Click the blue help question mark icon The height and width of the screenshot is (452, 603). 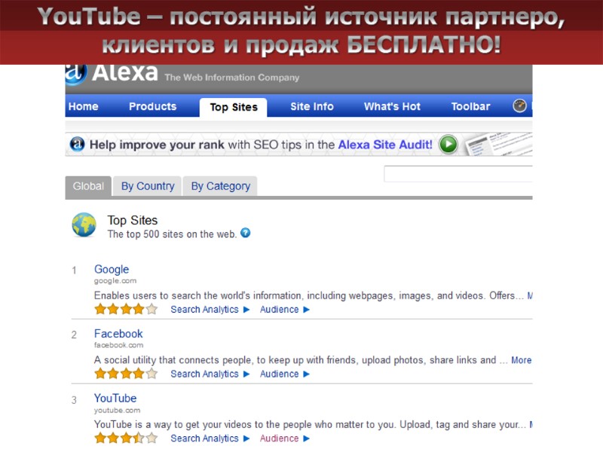coord(245,233)
